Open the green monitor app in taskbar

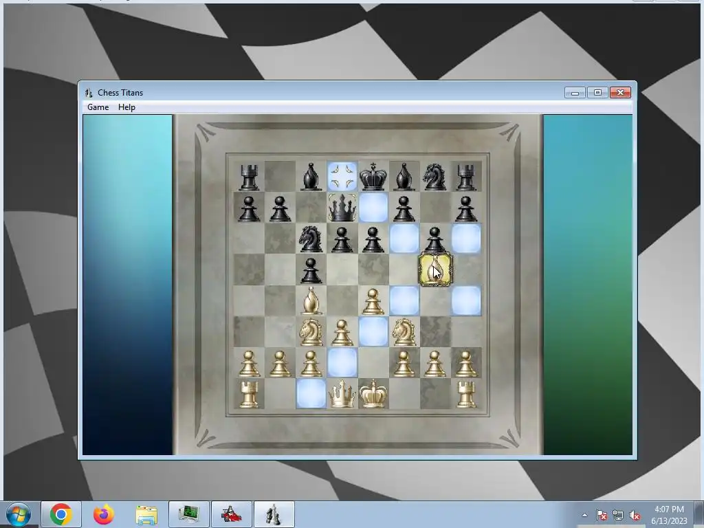pyautogui.click(x=189, y=514)
